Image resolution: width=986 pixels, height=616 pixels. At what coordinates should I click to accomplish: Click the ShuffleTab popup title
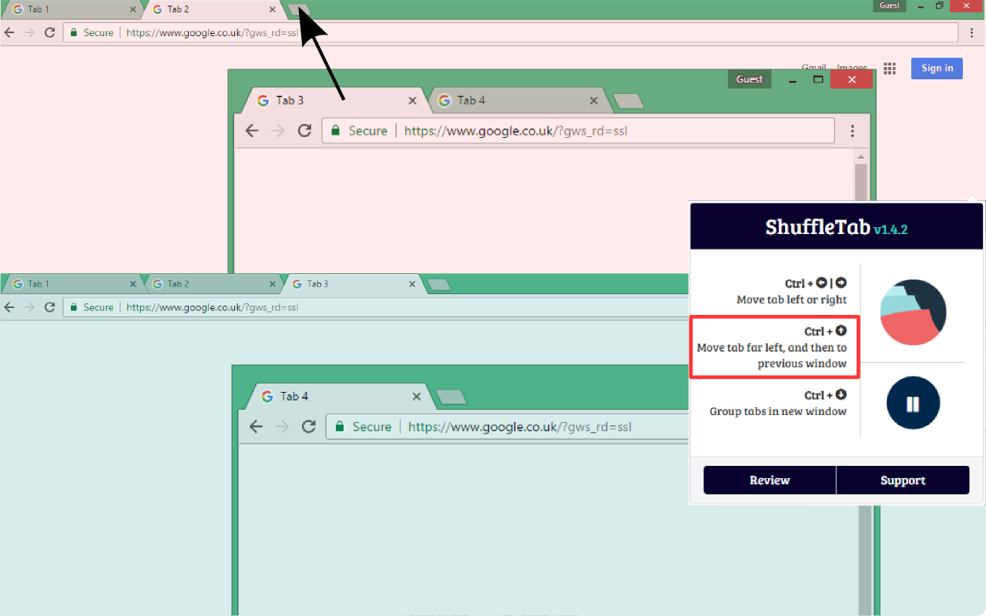[x=817, y=227]
